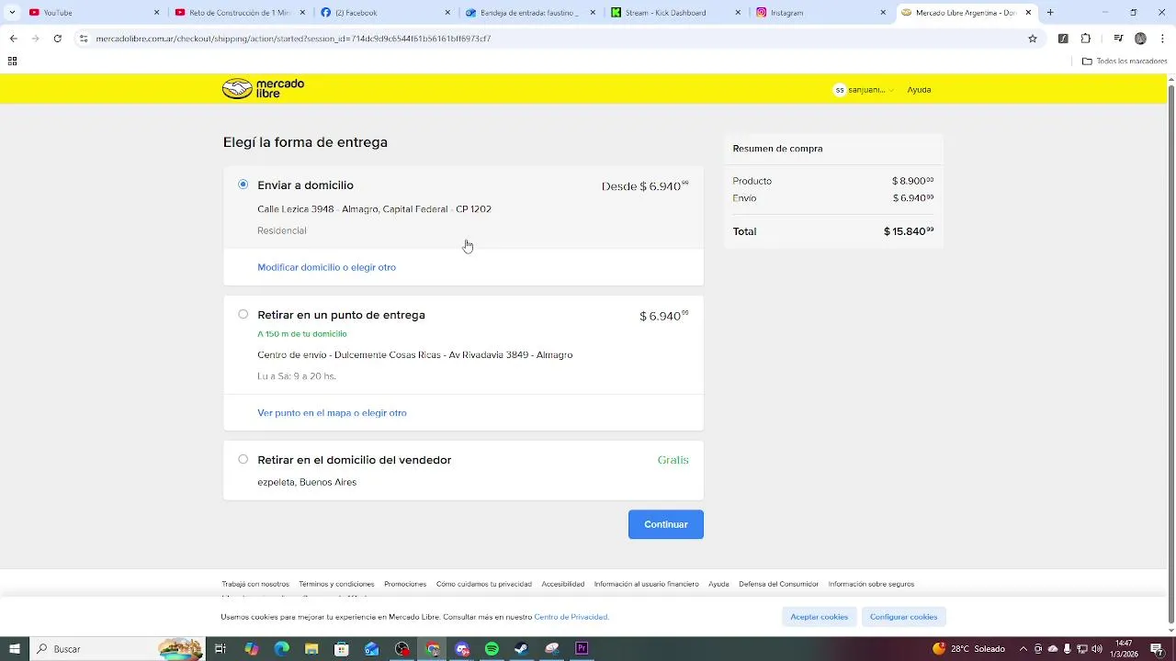Viewport: 1176px width, 661px height.
Task: Select Retirar en el domicilio del vendedor
Action: tap(243, 459)
